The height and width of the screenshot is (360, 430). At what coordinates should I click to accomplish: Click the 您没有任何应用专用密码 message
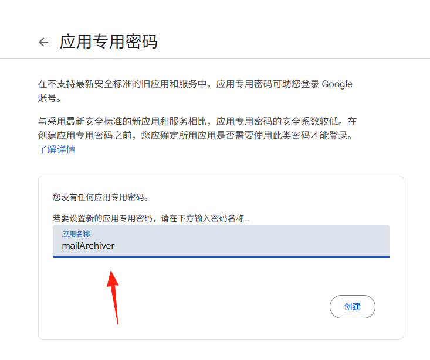click(101, 197)
